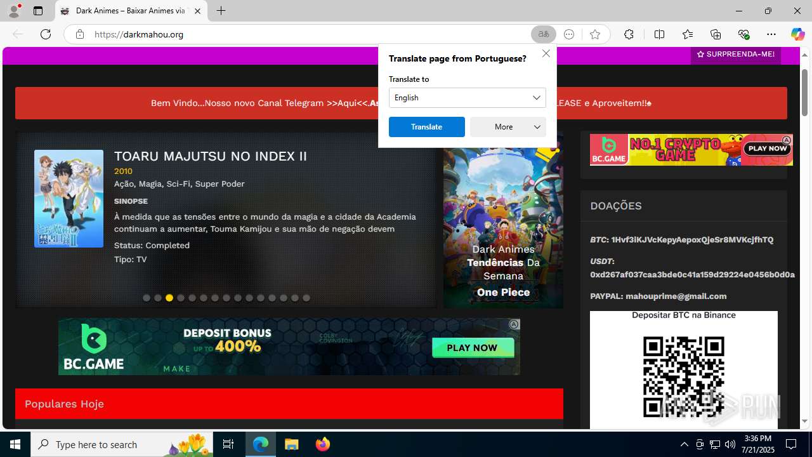
Task: Open File Explorer from taskbar
Action: pyautogui.click(x=291, y=444)
